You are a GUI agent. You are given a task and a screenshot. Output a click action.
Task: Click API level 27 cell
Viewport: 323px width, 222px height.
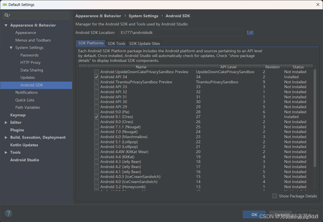198,117
